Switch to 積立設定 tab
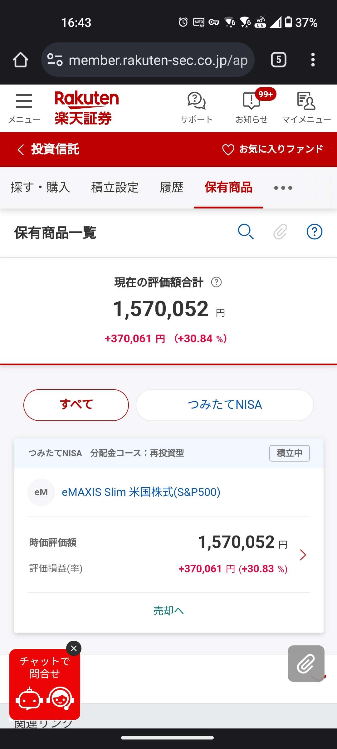 tap(115, 188)
